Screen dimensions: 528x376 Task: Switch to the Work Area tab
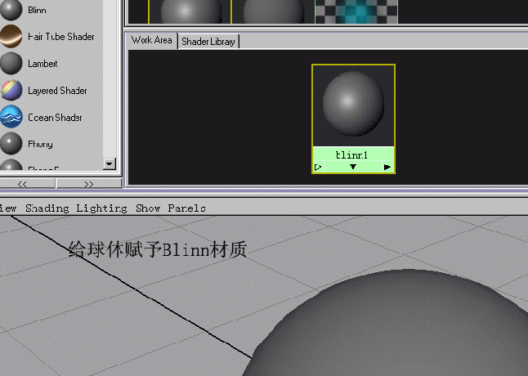pyautogui.click(x=152, y=40)
